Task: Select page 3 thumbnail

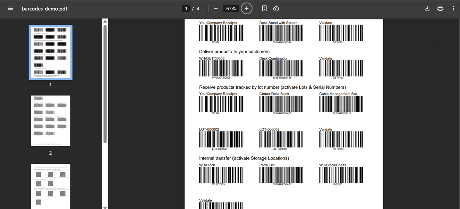Action: pyautogui.click(x=51, y=186)
